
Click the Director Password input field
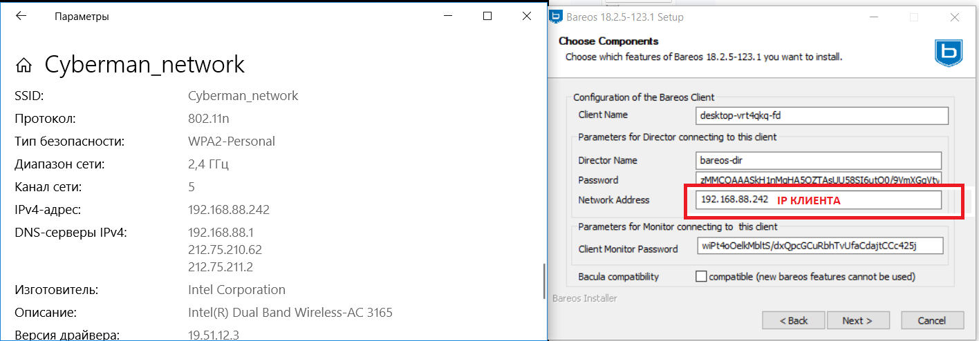pos(819,180)
